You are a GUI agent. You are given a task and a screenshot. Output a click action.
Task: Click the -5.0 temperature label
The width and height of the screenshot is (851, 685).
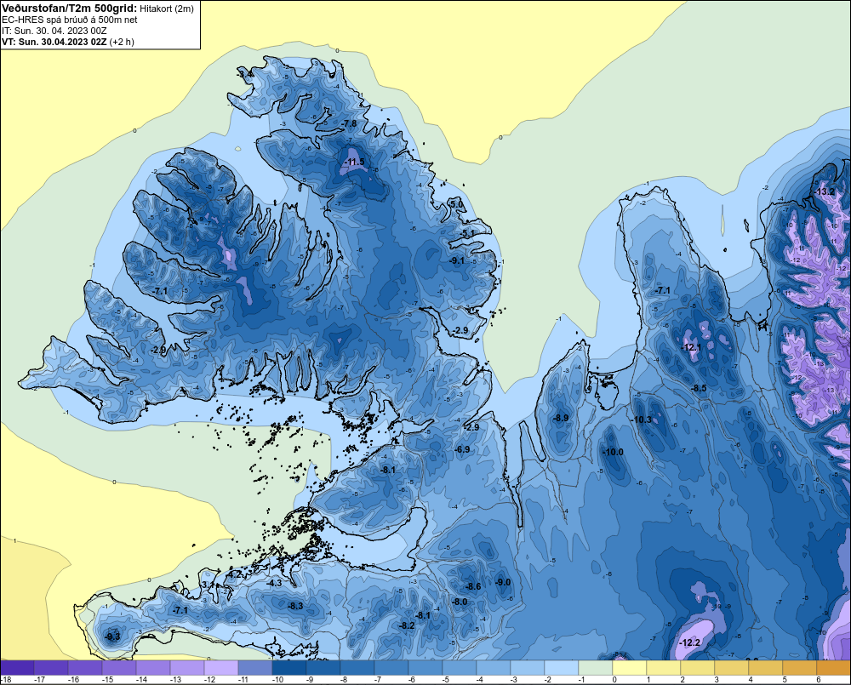coord(457,204)
